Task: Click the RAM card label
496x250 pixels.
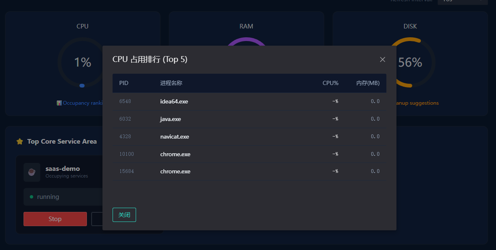Action: coord(246,26)
